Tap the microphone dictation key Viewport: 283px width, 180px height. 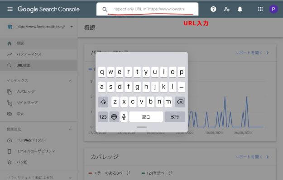click(124, 117)
